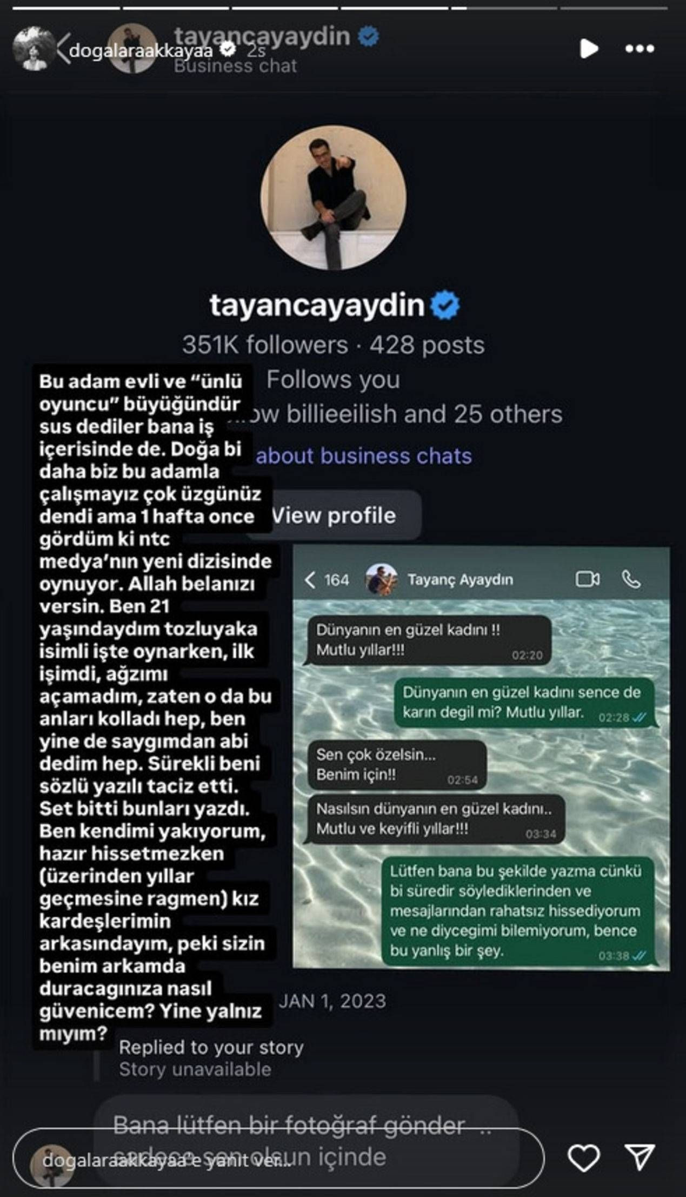Start a video call in WhatsApp screenshot
686x1197 pixels.
(588, 579)
